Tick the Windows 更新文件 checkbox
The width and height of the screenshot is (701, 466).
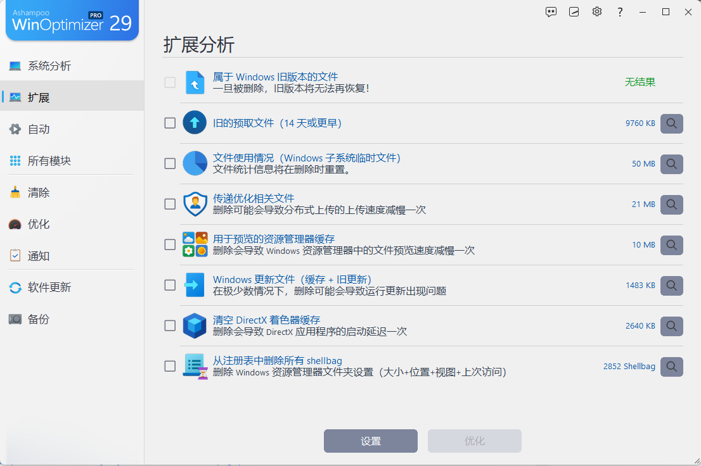[x=170, y=285]
